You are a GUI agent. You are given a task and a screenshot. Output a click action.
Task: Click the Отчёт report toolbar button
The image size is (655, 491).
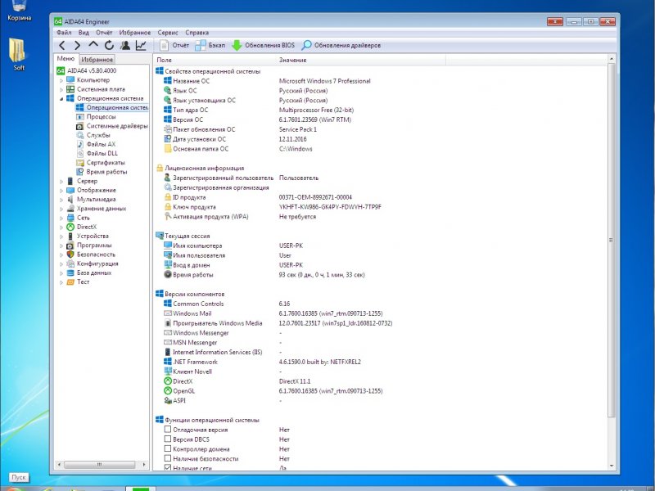click(174, 46)
